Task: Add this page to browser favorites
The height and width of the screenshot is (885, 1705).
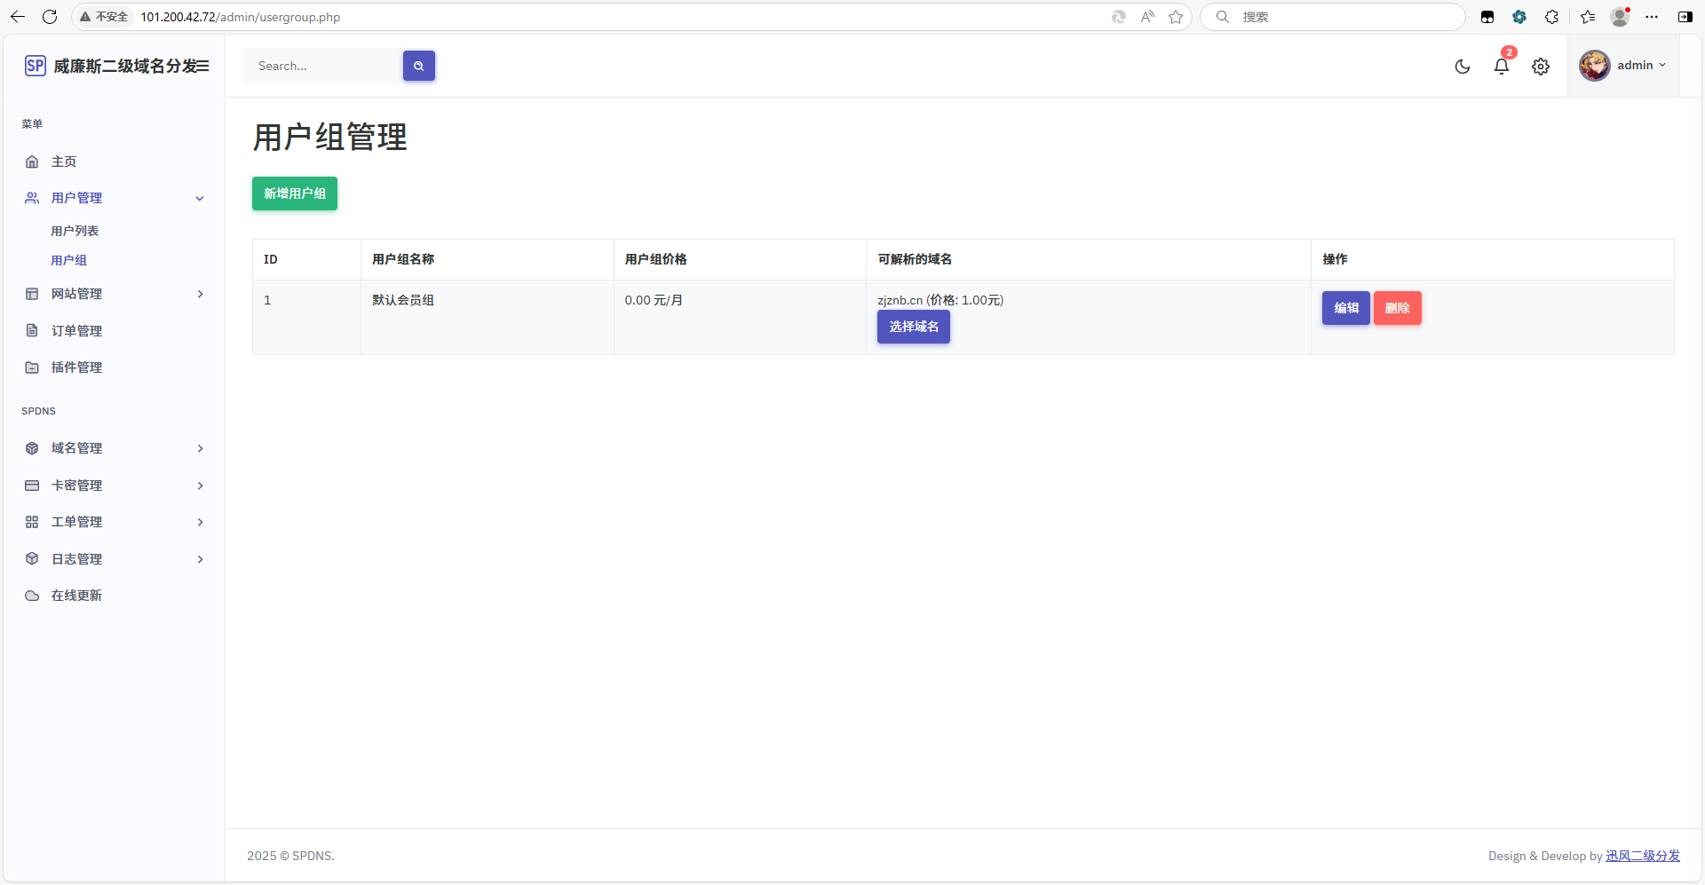Action: (1176, 17)
